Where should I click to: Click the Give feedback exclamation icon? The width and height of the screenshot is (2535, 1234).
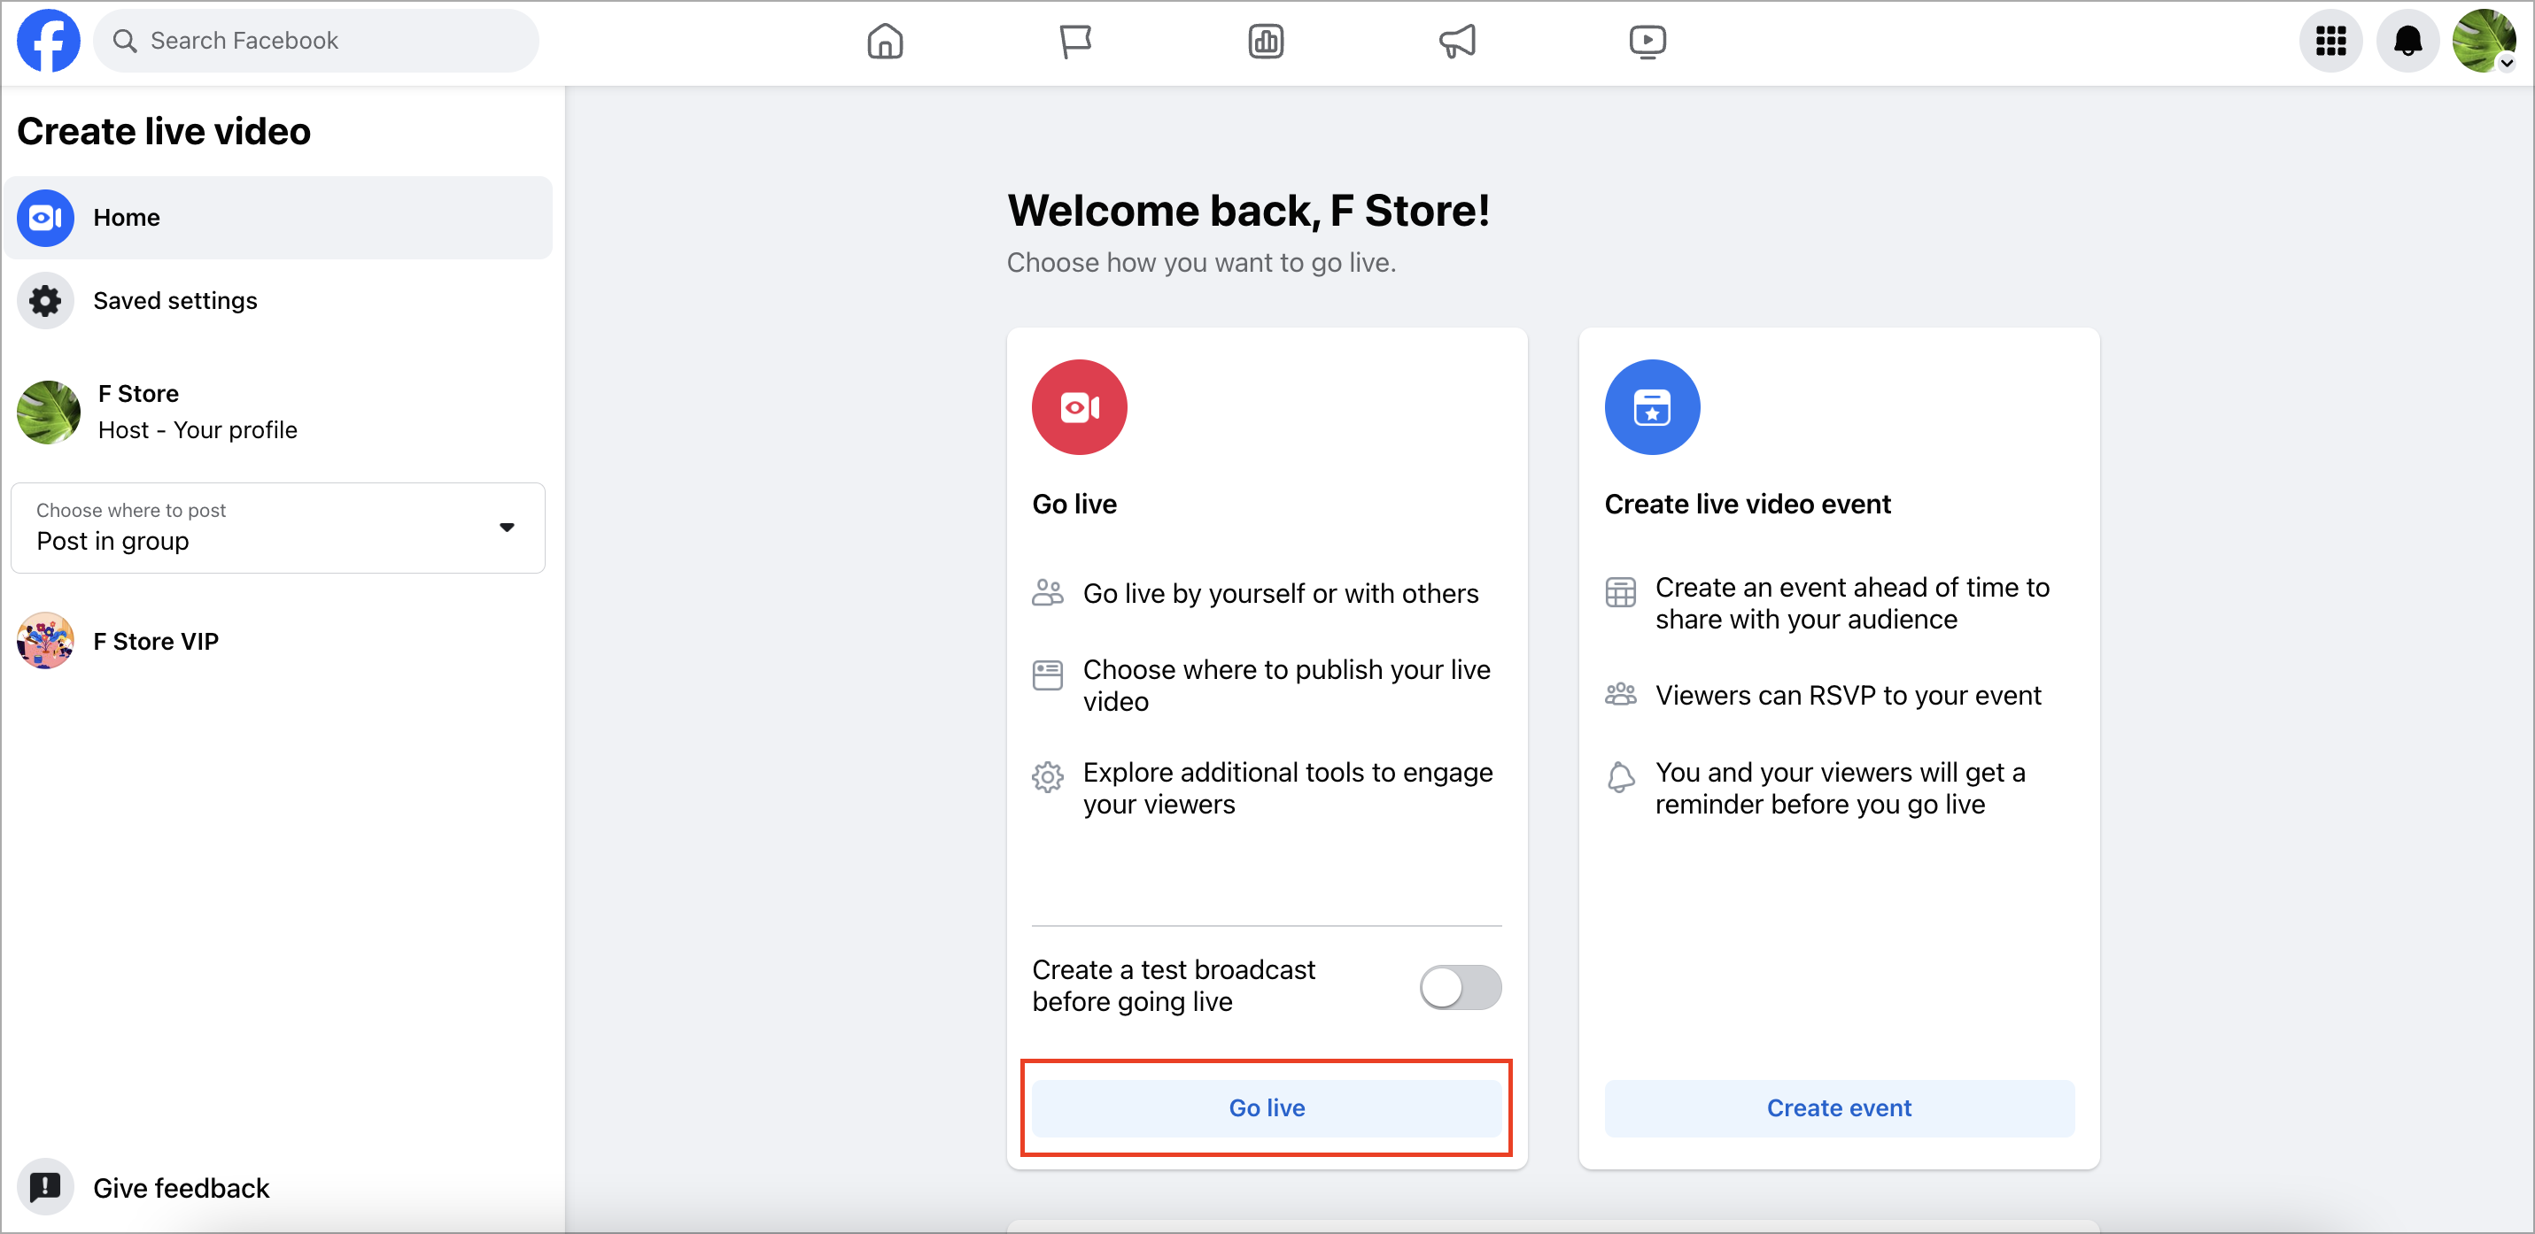(x=45, y=1187)
